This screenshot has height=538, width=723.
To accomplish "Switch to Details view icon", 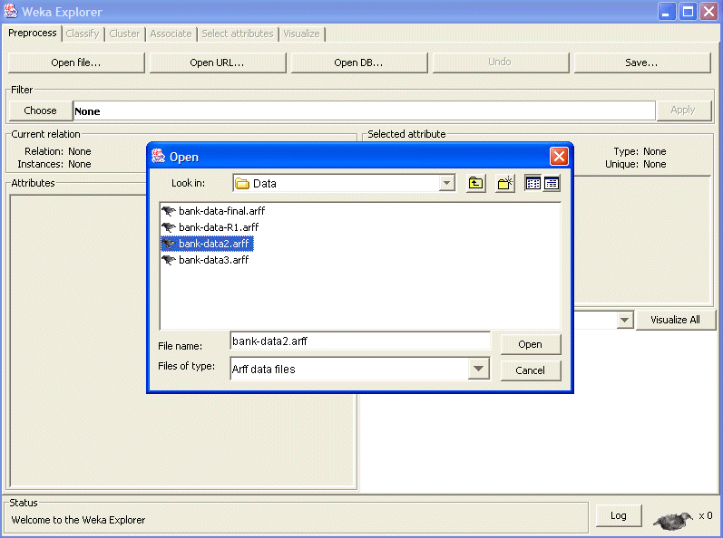I will 552,183.
